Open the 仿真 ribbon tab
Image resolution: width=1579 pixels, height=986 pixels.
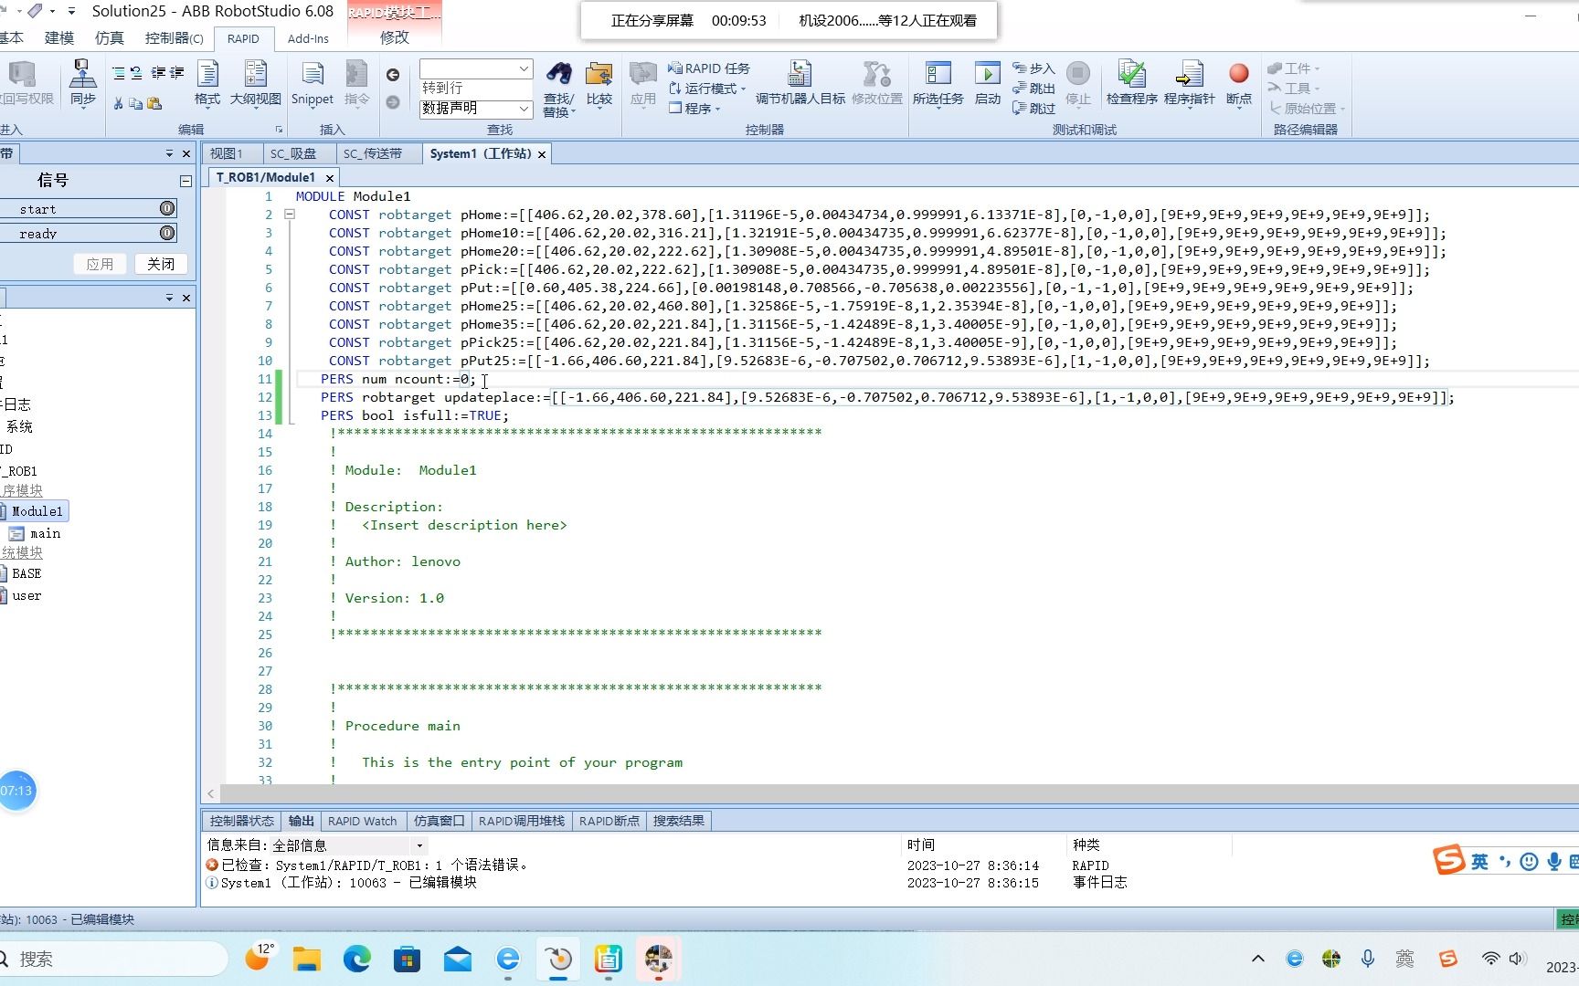click(x=110, y=38)
